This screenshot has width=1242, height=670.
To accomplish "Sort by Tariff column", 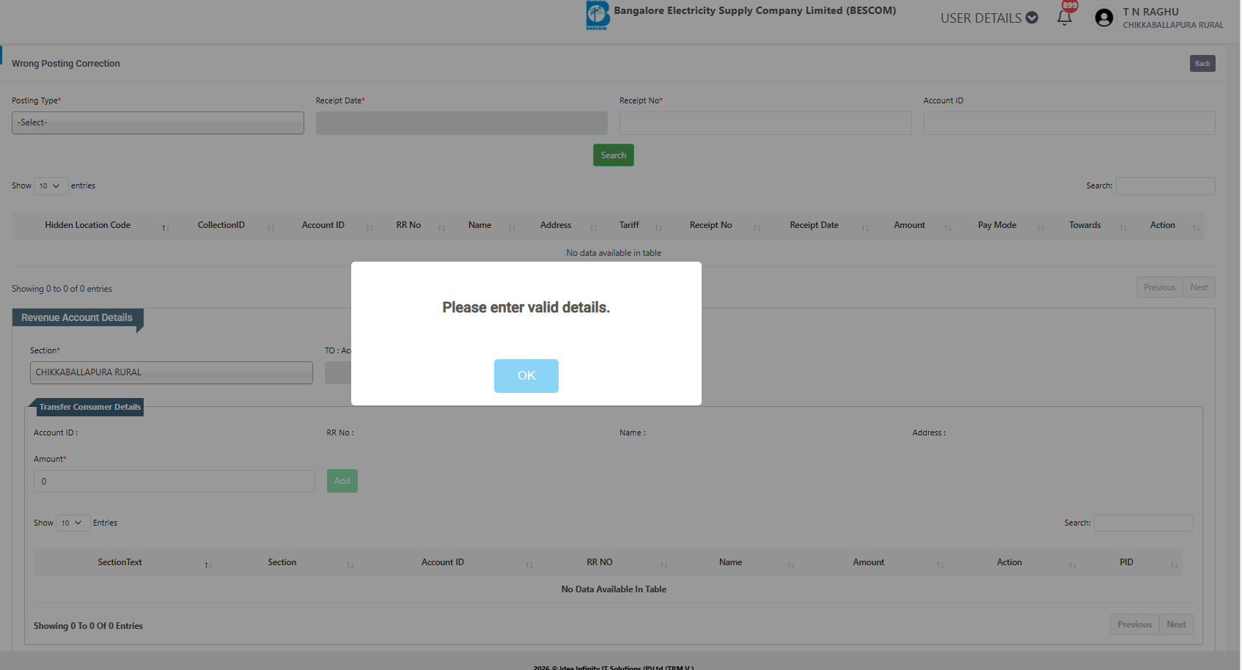I will (x=635, y=226).
